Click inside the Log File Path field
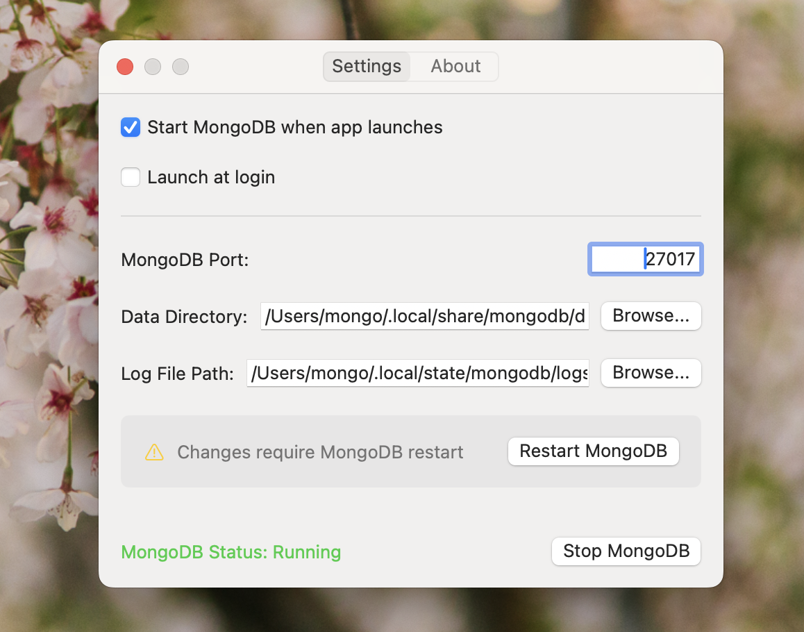 click(x=418, y=373)
